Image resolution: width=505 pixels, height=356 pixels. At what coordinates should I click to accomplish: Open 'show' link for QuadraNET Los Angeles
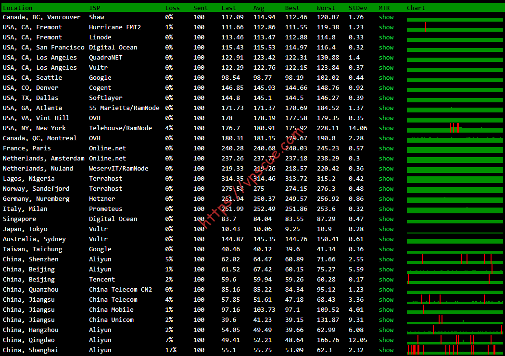(386, 58)
